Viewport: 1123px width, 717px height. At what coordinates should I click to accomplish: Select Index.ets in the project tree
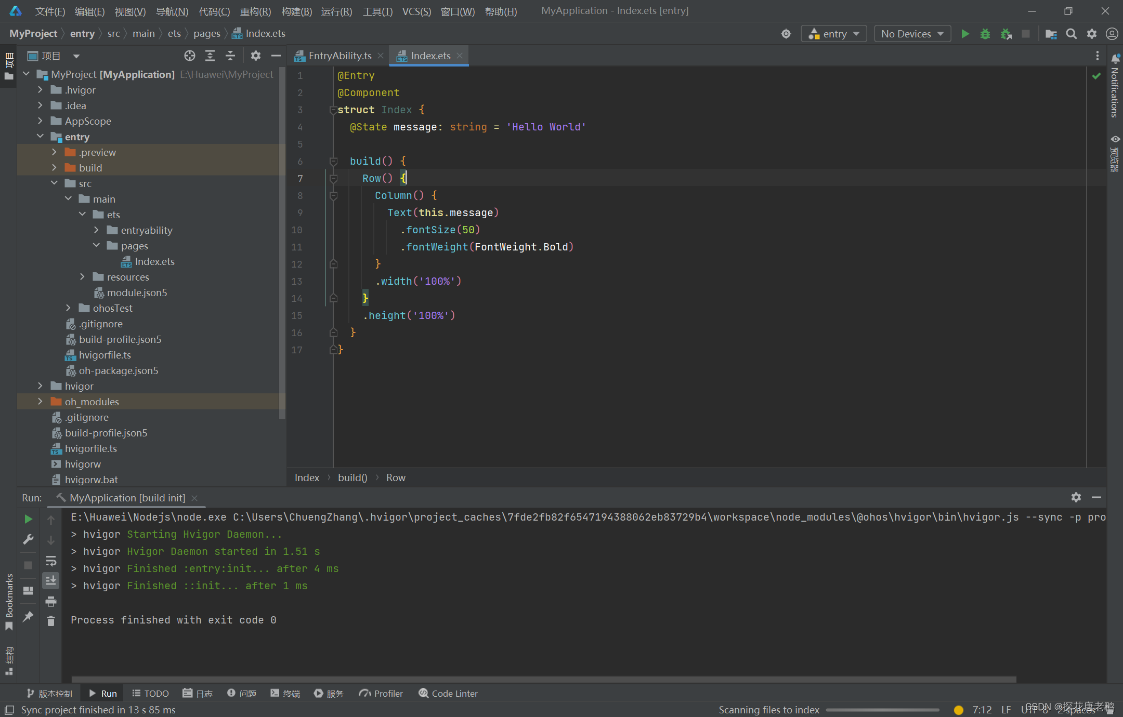(154, 261)
